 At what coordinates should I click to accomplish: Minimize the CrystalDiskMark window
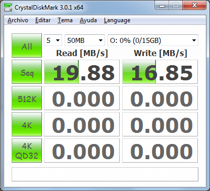(162, 6)
